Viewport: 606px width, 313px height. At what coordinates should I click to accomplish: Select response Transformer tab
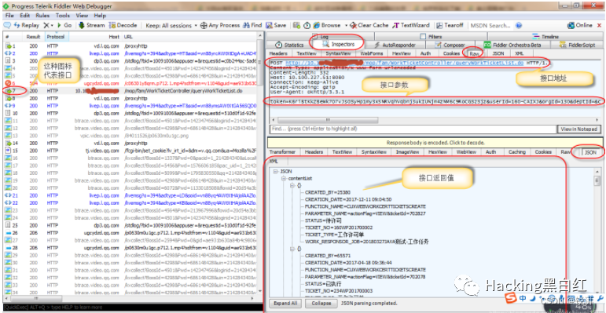(x=282, y=152)
